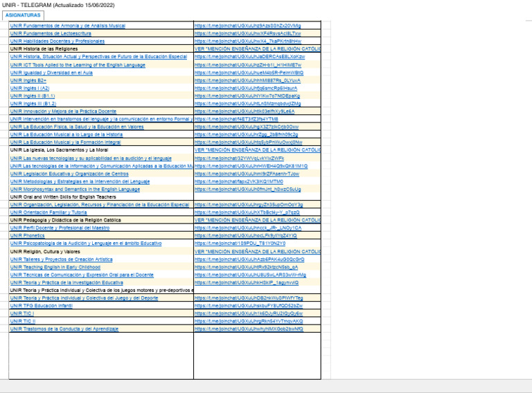Open the UNIR TIC II link
Image resolution: width=532 pixels, height=393 pixels.
coord(23,321)
